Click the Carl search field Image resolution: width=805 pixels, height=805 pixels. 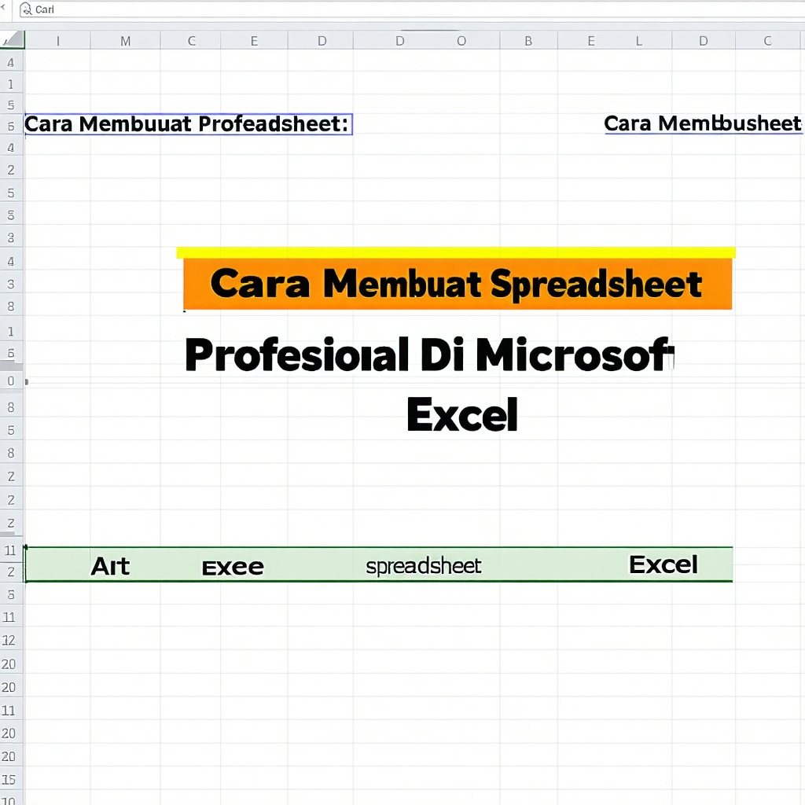(x=412, y=9)
